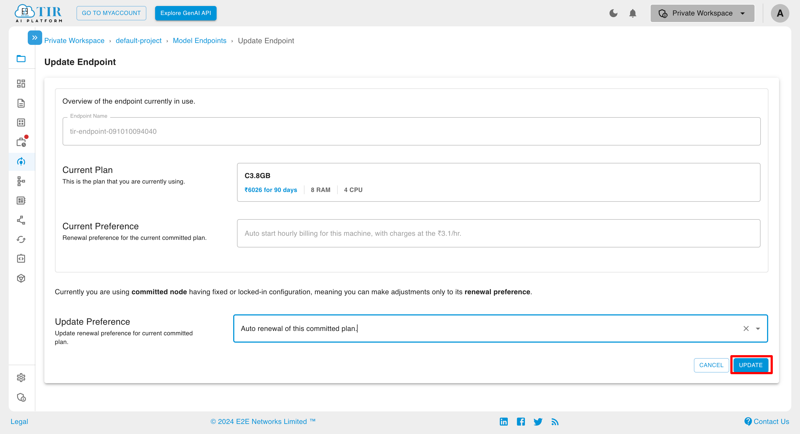
Task: Open the code clipboard icon in sidebar
Action: coord(21,259)
